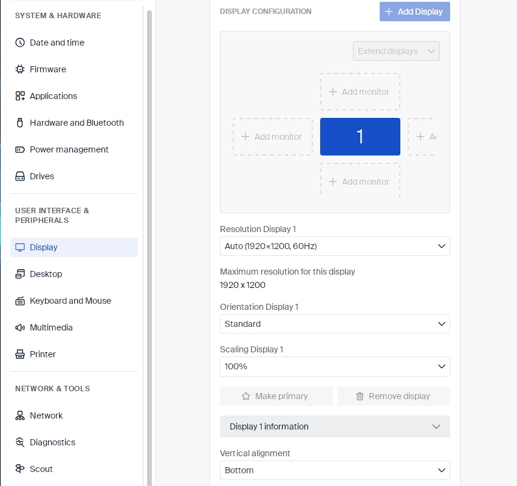Go to Hardware and Bluetooth settings
The width and height of the screenshot is (517, 486).
74,123
